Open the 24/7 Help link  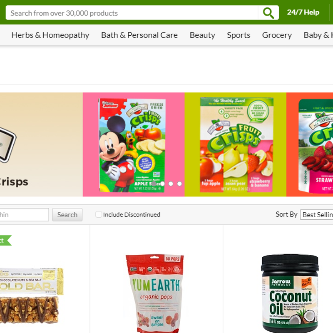point(303,12)
